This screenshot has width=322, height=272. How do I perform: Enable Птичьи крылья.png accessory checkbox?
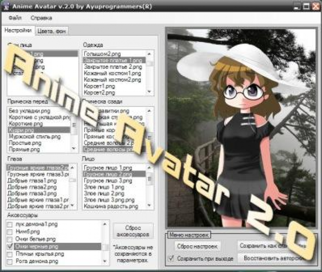tap(9, 254)
